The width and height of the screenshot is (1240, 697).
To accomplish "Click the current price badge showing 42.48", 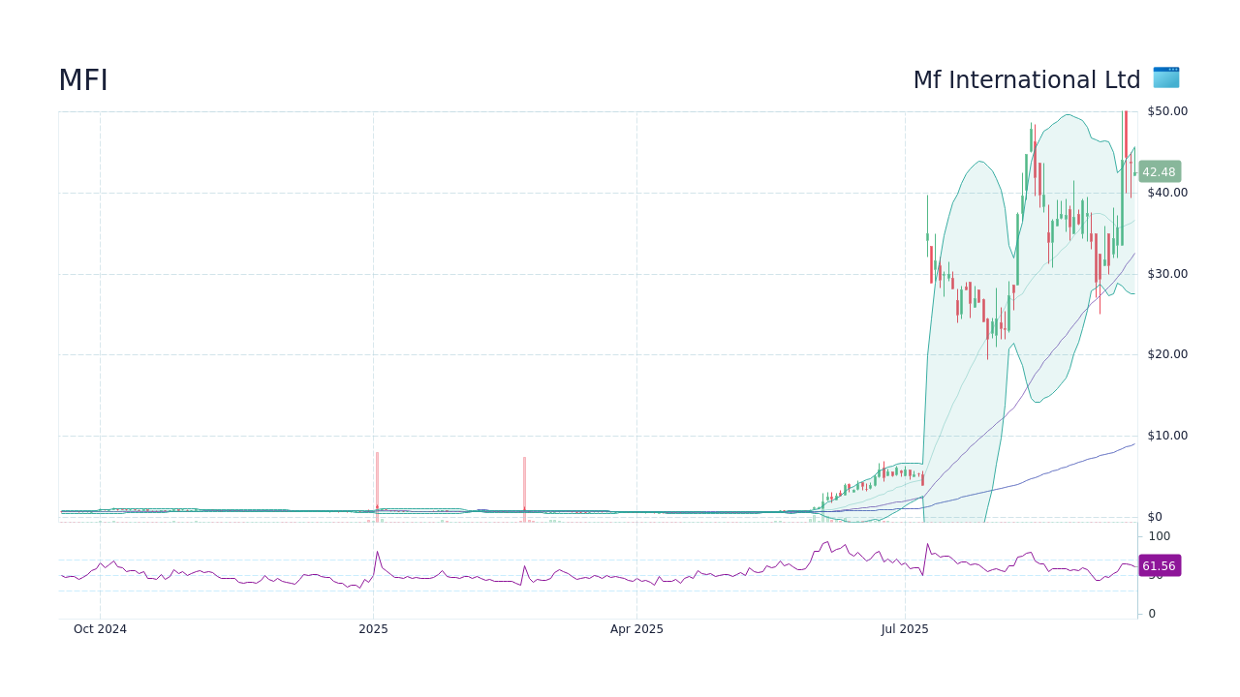I will (1158, 171).
